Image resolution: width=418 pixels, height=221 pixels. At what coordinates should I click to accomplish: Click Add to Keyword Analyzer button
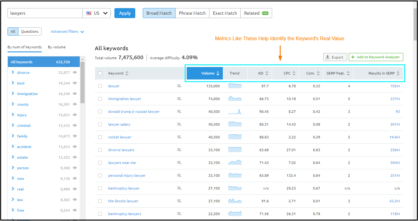pyautogui.click(x=376, y=57)
